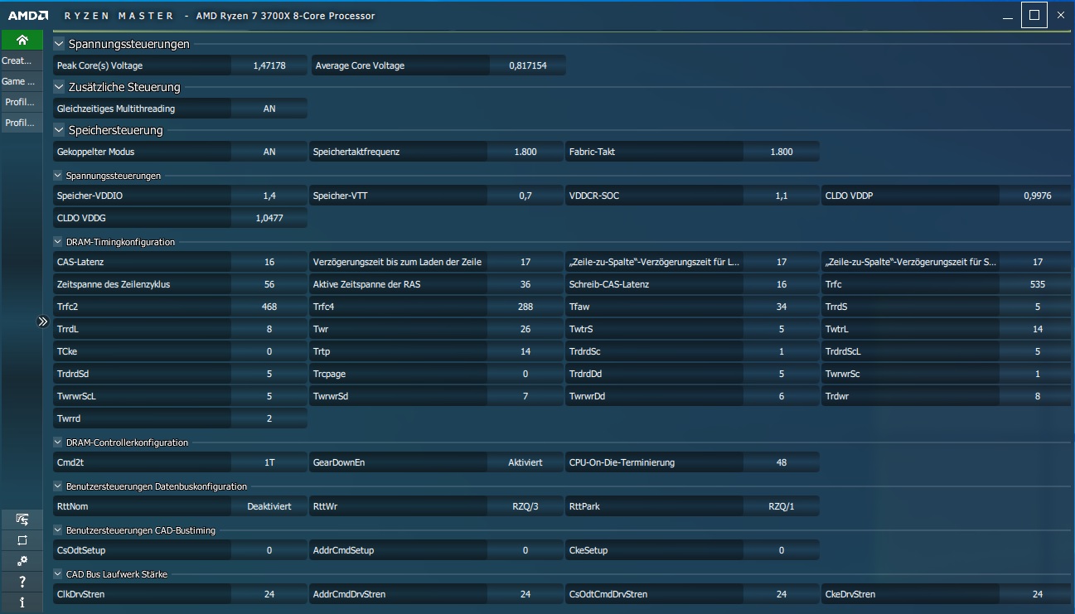
Task: Click the Trtp value 14
Action: 525,351
